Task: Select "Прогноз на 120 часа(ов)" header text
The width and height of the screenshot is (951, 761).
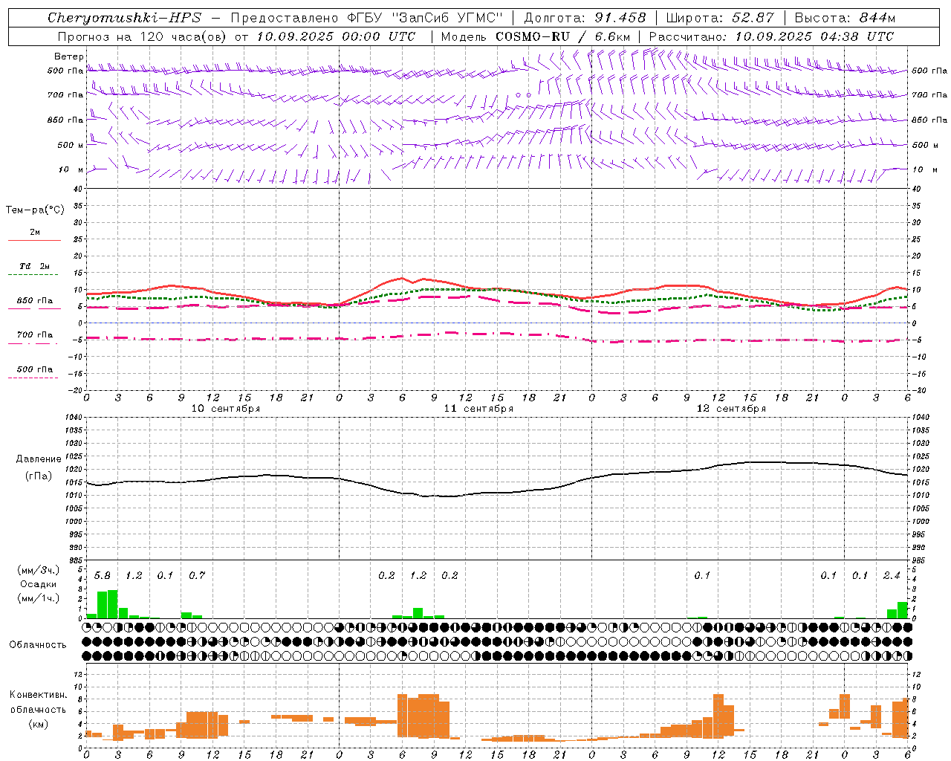Action: (143, 36)
